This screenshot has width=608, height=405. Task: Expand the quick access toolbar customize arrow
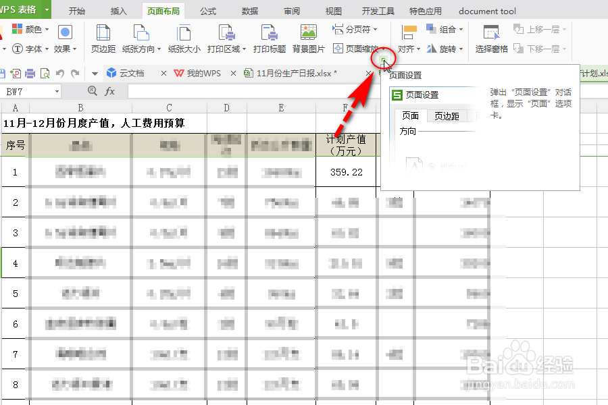coord(95,74)
